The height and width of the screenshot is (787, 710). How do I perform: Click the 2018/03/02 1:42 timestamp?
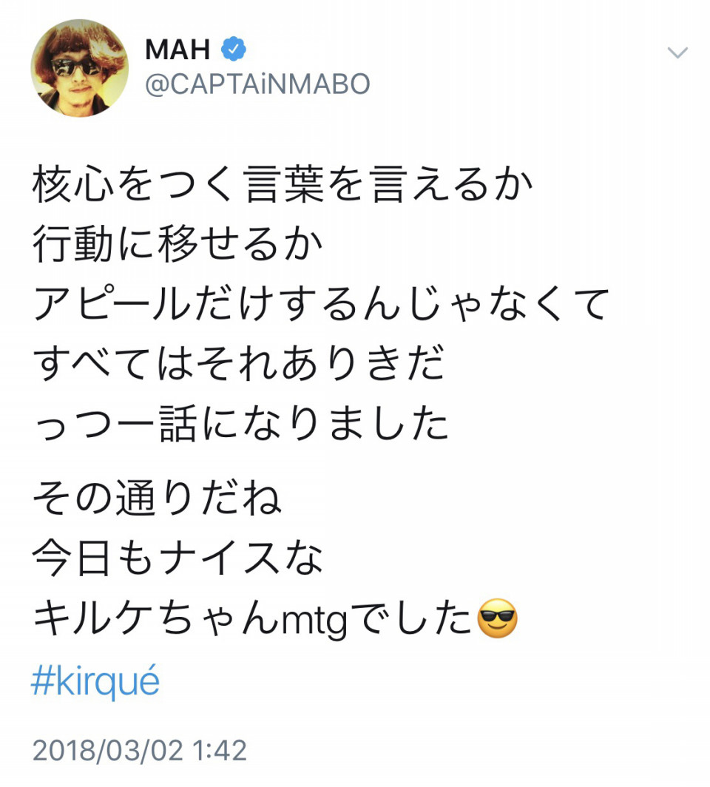click(x=140, y=750)
